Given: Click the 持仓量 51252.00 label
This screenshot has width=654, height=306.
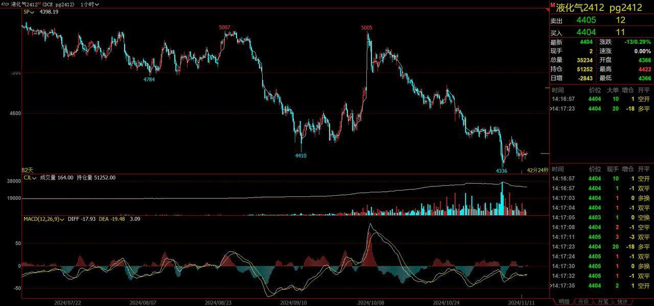Looking at the screenshot, I should click(x=96, y=177).
